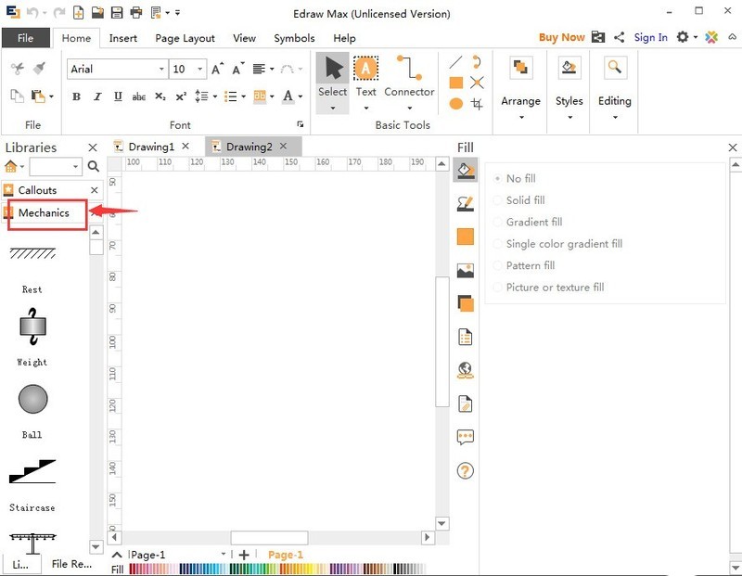Switch to the Insert ribbon tab

pyautogui.click(x=123, y=38)
